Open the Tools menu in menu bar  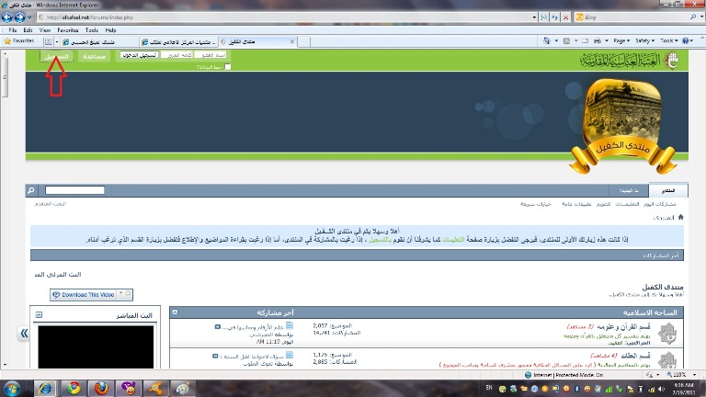[92, 30]
